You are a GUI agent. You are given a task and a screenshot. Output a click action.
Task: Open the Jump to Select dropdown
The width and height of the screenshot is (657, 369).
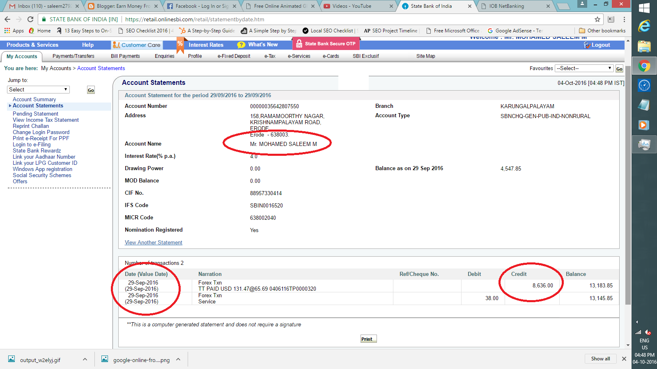(39, 89)
